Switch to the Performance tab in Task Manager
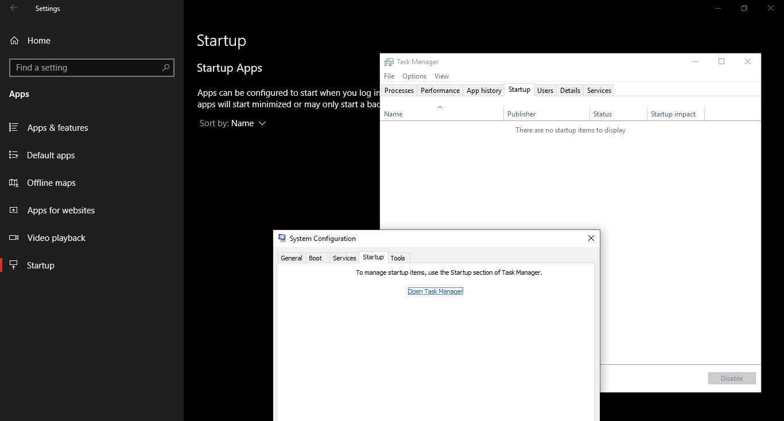The height and width of the screenshot is (421, 784). [440, 90]
